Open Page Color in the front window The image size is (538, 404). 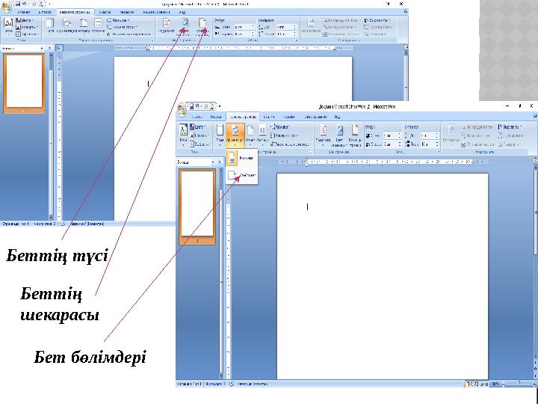[340, 135]
